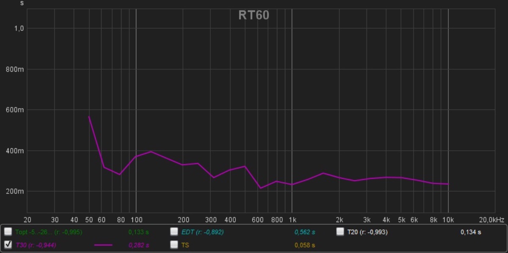
Task: Enable the Topt trace checkbox
Action: tap(8, 232)
